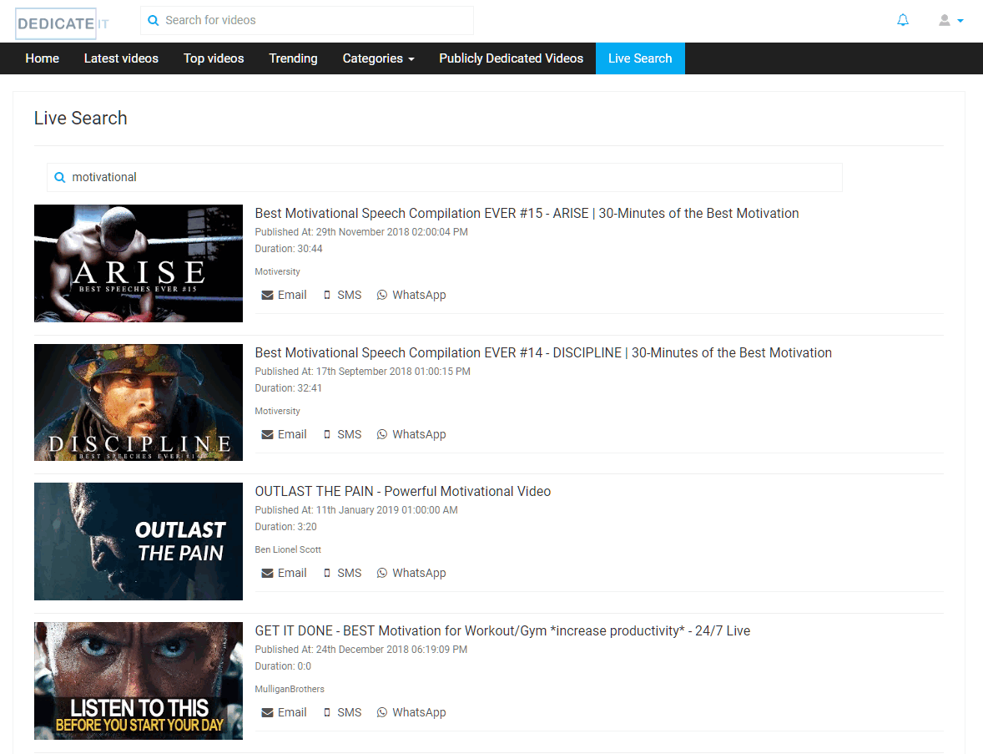
Task: Click Duration: 3:20 text
Action: click(286, 526)
